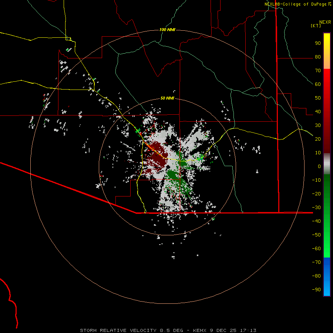Click the -60 value on the velocity scale

tap(316, 249)
